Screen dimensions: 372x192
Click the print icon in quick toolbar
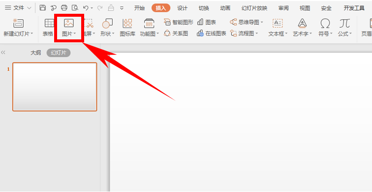coord(64,8)
